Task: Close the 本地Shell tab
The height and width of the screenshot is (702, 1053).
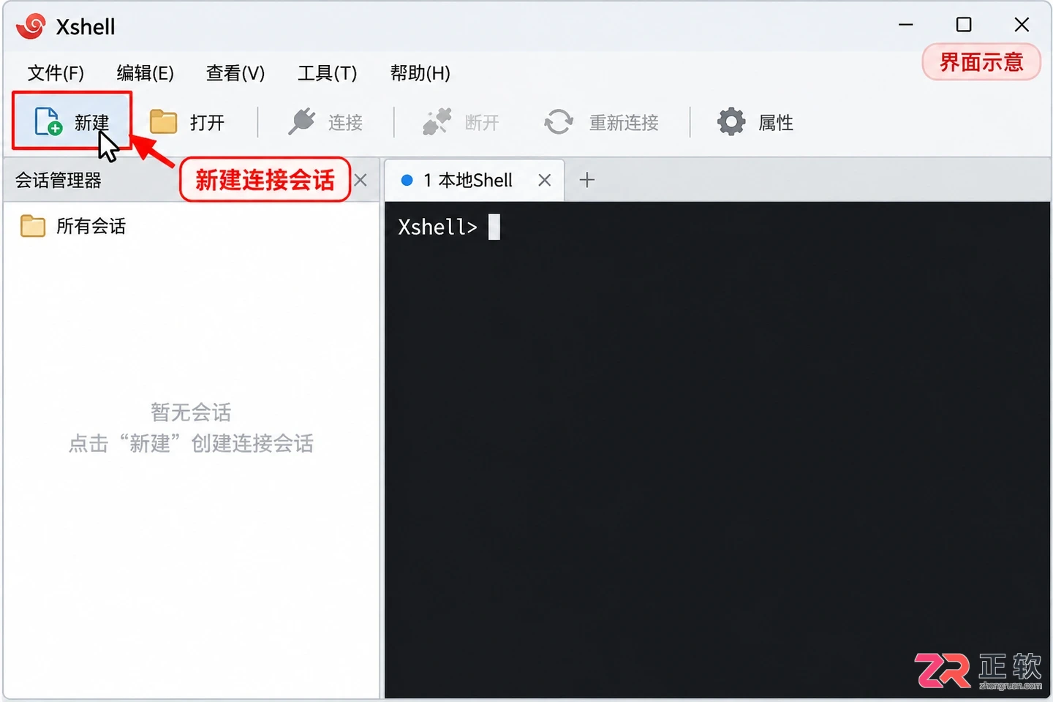Action: point(544,180)
